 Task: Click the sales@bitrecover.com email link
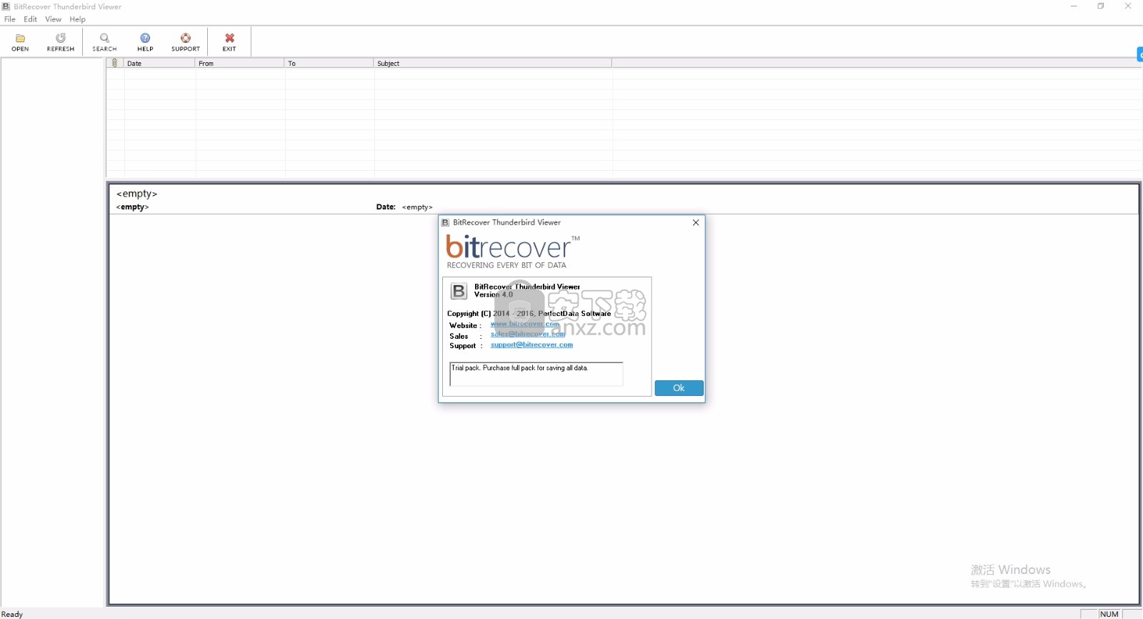click(527, 334)
